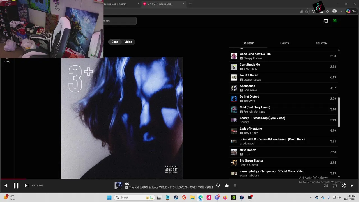This screenshot has width=359, height=202.
Task: Play Do Not Disturb by Tottywat
Action: click(x=283, y=99)
